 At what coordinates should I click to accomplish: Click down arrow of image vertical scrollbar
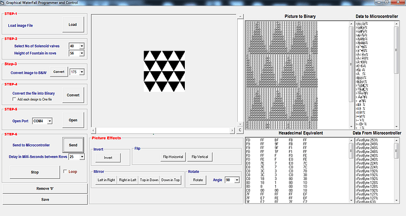pos(240,124)
